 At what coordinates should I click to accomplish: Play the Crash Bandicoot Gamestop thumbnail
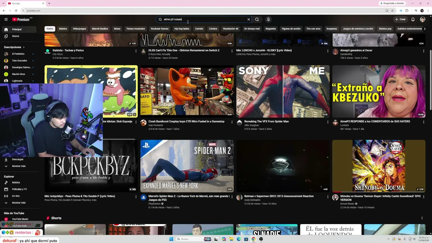pos(187,91)
